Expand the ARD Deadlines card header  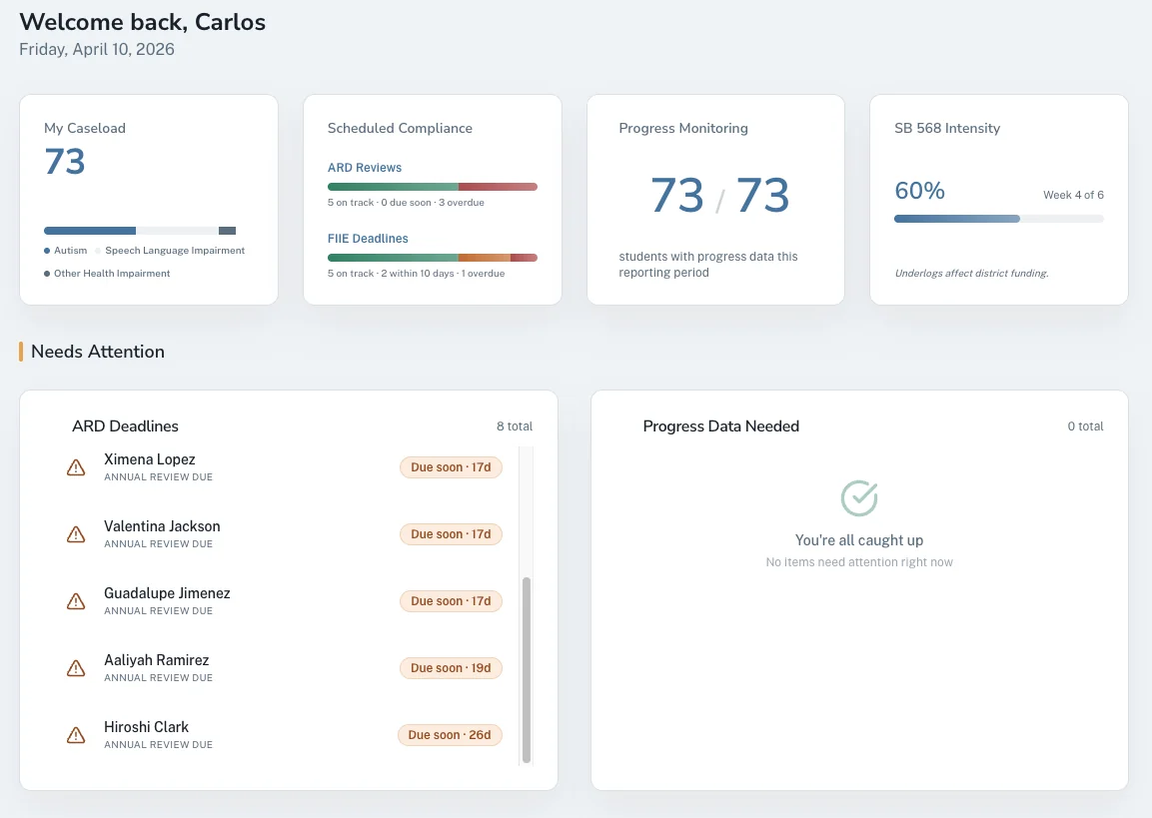125,425
